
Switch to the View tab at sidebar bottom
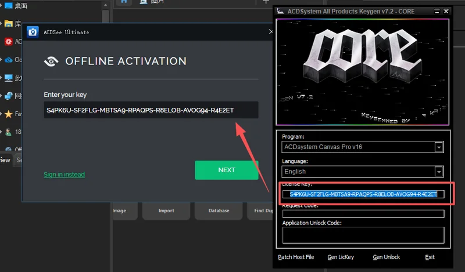point(5,160)
